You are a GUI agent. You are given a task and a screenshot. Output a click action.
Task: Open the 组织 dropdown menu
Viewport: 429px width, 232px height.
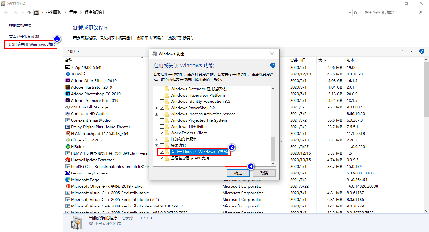(x=73, y=51)
